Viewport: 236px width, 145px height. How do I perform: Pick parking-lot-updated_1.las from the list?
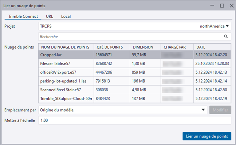tap(66, 81)
